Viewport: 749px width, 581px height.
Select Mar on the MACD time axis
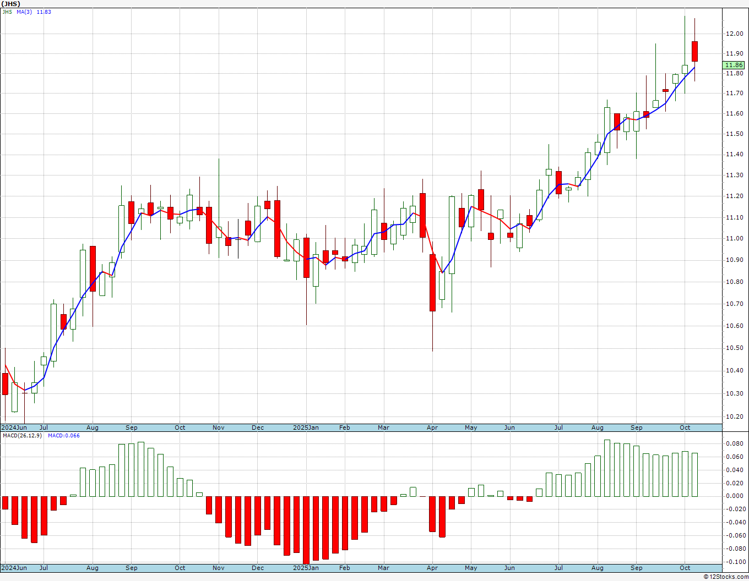pyautogui.click(x=384, y=568)
